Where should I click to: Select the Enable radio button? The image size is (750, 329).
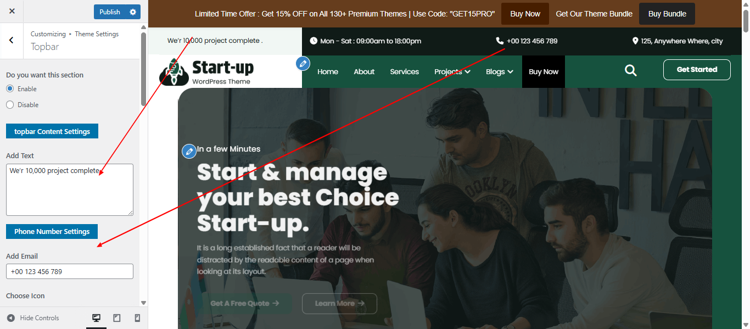(10, 88)
